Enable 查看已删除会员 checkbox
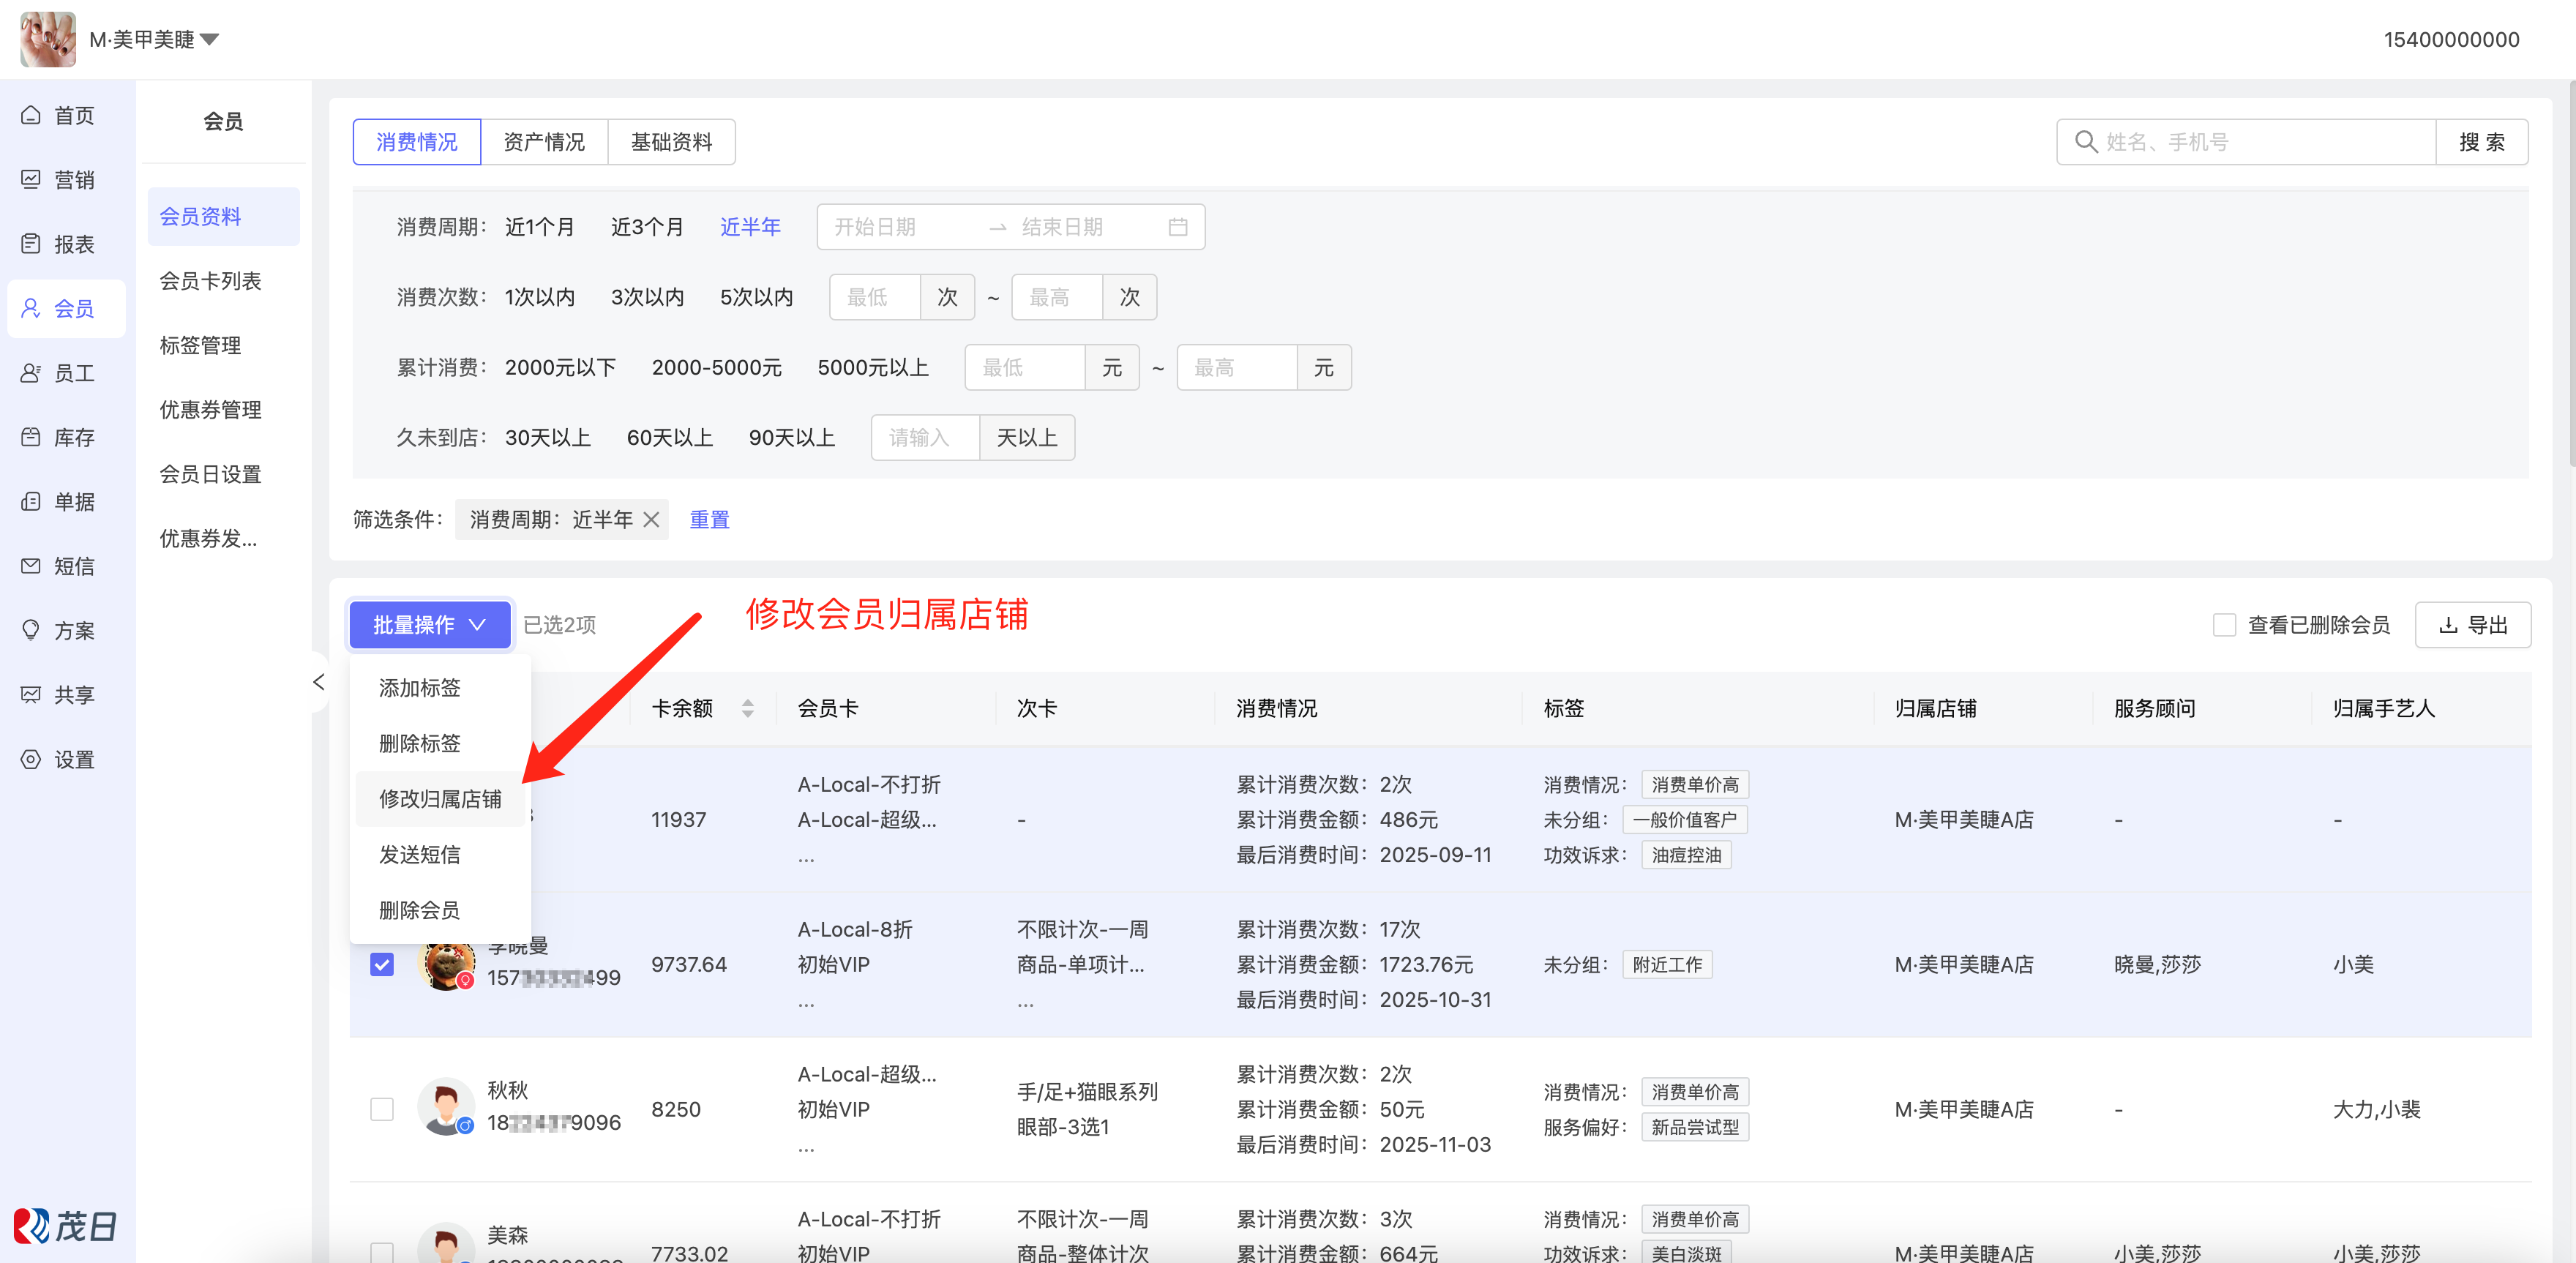2576x1263 pixels. coord(2224,625)
